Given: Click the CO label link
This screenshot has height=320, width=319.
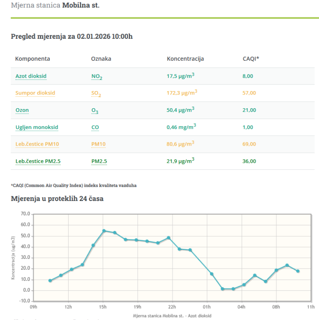Looking at the screenshot, I should (x=95, y=127).
